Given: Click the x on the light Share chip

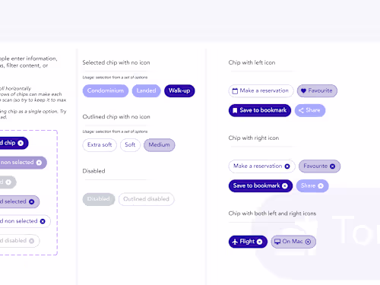Looking at the screenshot, I should point(321,186).
